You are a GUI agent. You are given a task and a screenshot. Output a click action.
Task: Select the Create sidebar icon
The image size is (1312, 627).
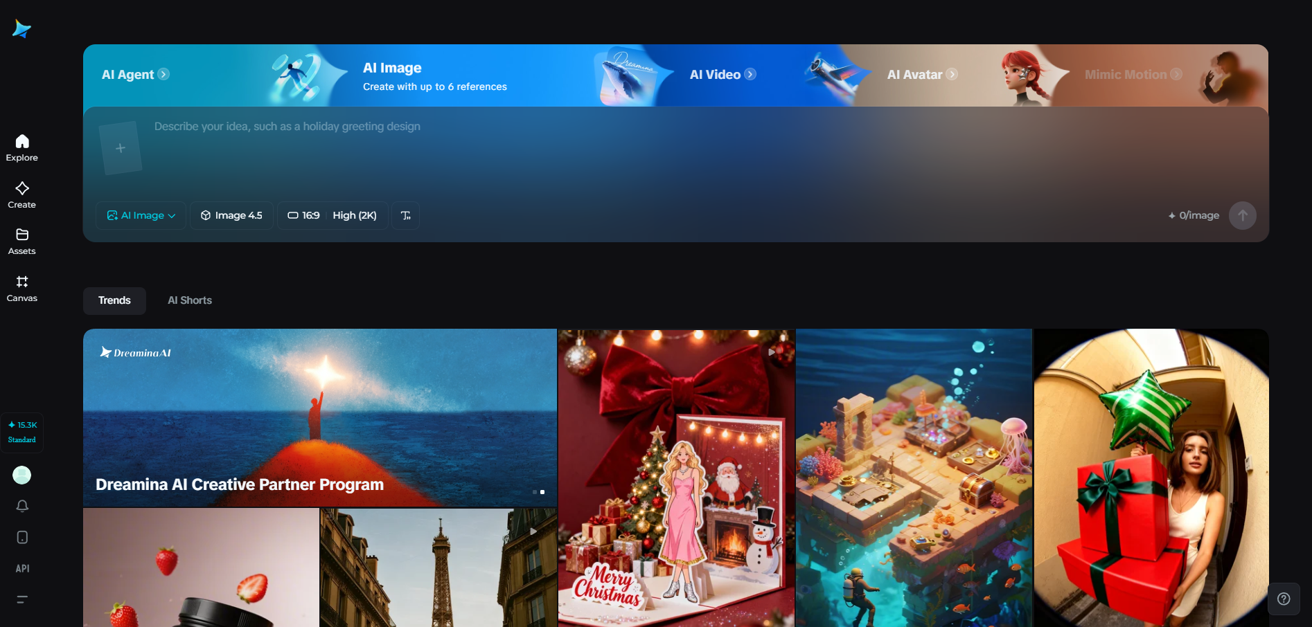pyautogui.click(x=21, y=194)
